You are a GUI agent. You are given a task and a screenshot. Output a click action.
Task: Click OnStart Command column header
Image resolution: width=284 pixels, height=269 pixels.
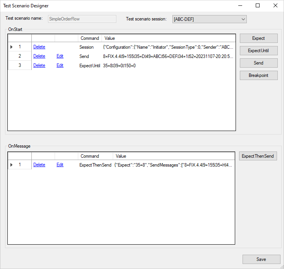(90, 38)
